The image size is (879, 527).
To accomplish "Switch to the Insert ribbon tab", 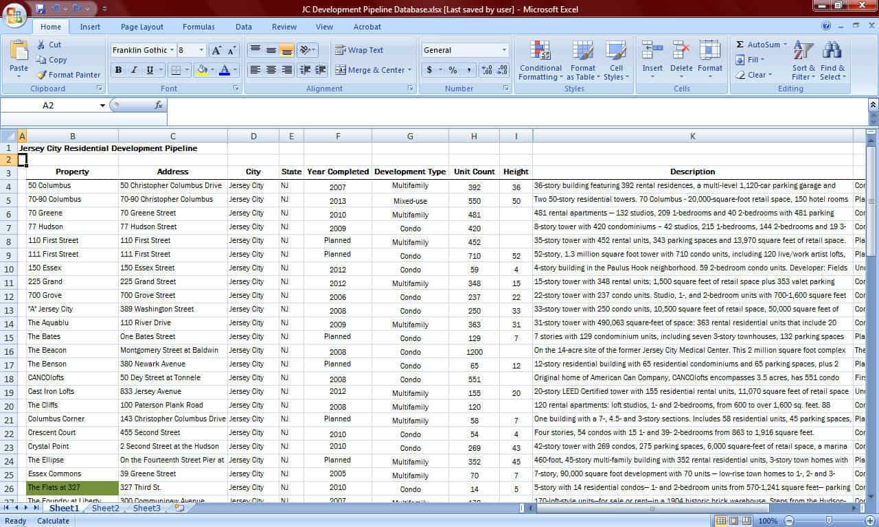I will click(x=90, y=27).
